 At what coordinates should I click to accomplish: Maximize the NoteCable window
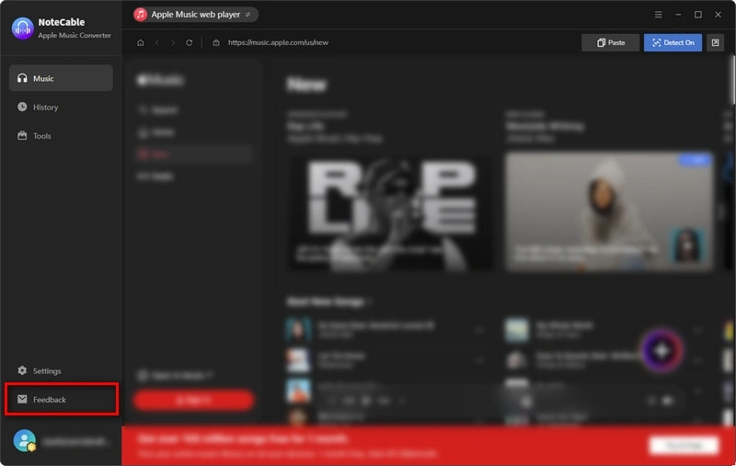coord(698,15)
